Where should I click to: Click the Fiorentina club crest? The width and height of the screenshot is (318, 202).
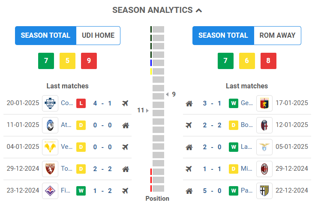point(50,190)
